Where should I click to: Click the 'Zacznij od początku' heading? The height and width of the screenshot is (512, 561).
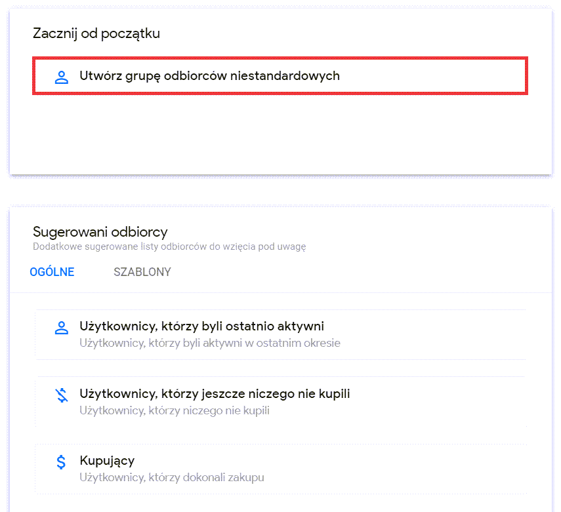pos(96,33)
